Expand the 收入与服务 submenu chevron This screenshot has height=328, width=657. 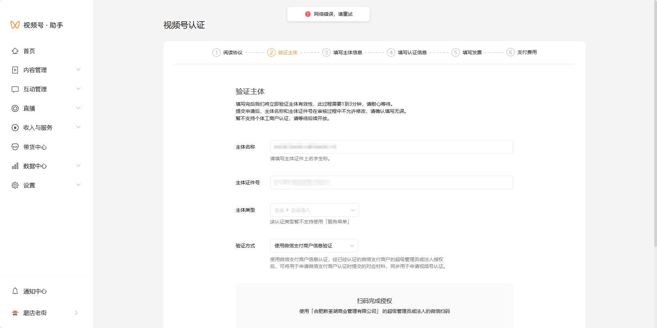[78, 127]
